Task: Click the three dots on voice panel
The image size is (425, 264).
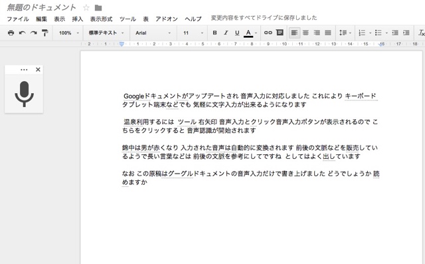Action: [24, 70]
